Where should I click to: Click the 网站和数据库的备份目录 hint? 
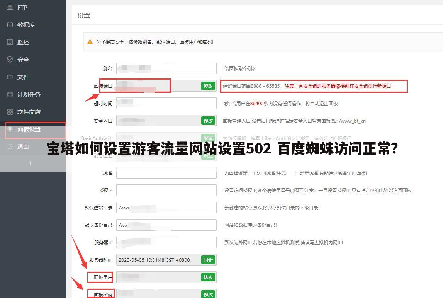click(x=250, y=225)
